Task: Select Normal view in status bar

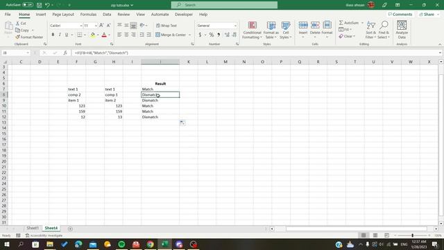Action: 364,235
